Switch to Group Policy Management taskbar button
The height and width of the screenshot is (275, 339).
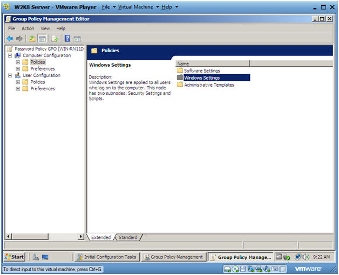174,257
